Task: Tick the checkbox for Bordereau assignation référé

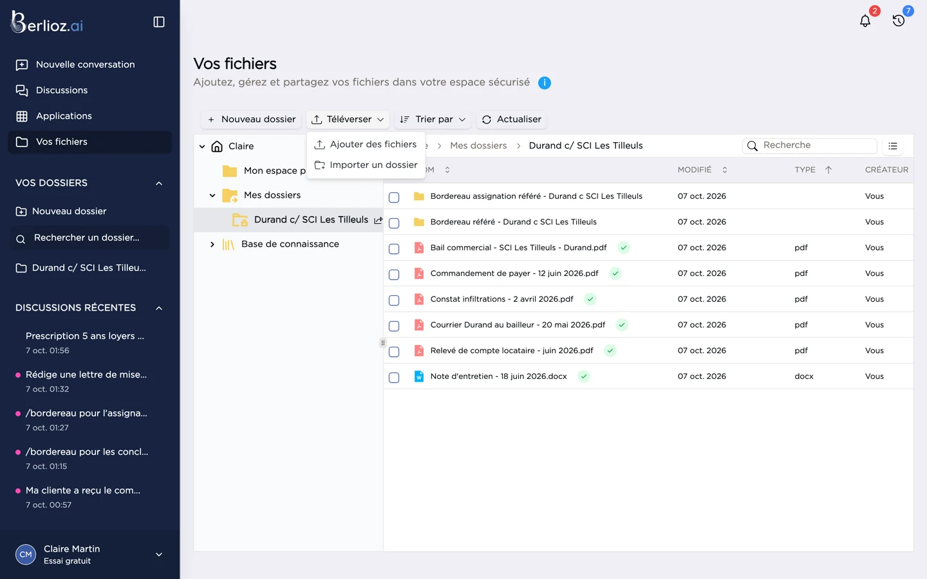Action: click(394, 197)
